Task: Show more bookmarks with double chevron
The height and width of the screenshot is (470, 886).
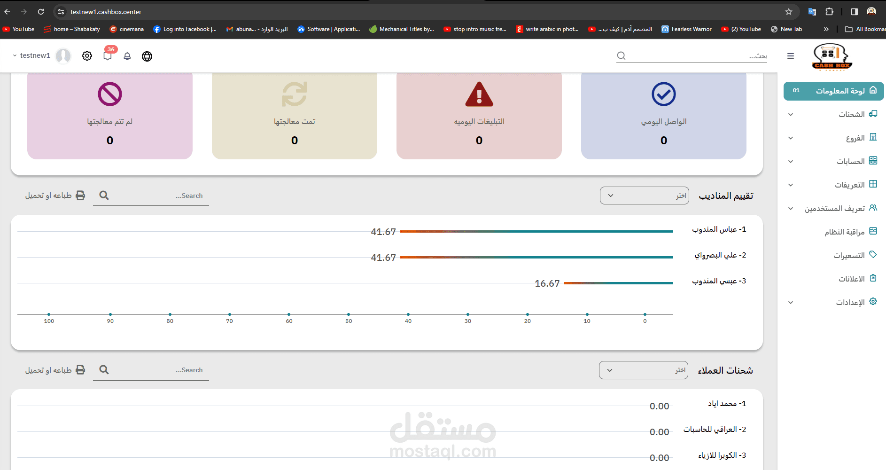Action: (x=826, y=29)
